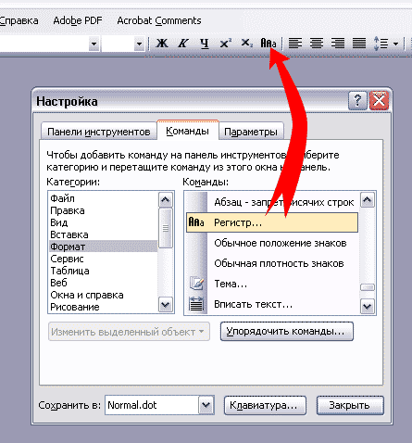Viewport: 412px width, 443px height.
Task: Click Закрыть button
Action: (350, 405)
